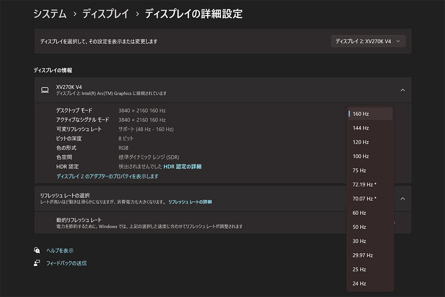Viewport: 445px width, 297px height.
Task: Pick 100 Hz from the dropdown list
Action: tap(370, 157)
